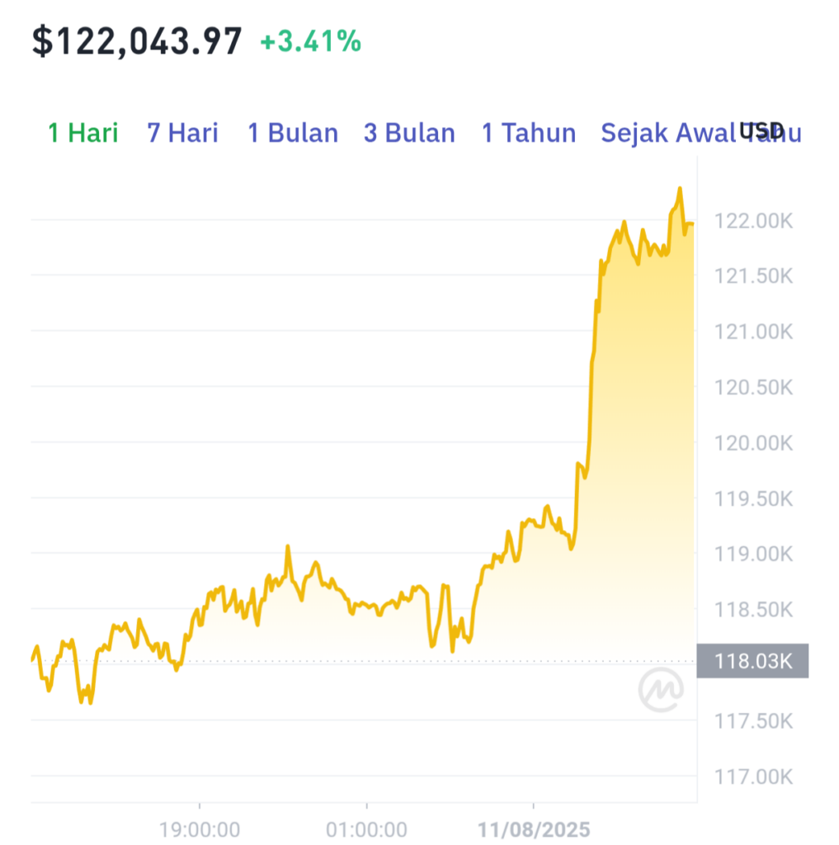This screenshot has height=845, width=839.
Task: Select the 1 Hari time range
Action: (83, 133)
